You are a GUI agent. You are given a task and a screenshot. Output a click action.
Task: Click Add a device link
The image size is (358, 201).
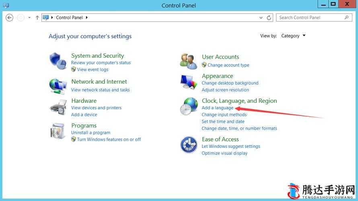pyautogui.click(x=84, y=115)
